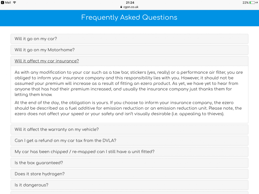Tap the first insurance answer paragraph
Viewport: 259px width, 194px height.
click(x=129, y=84)
